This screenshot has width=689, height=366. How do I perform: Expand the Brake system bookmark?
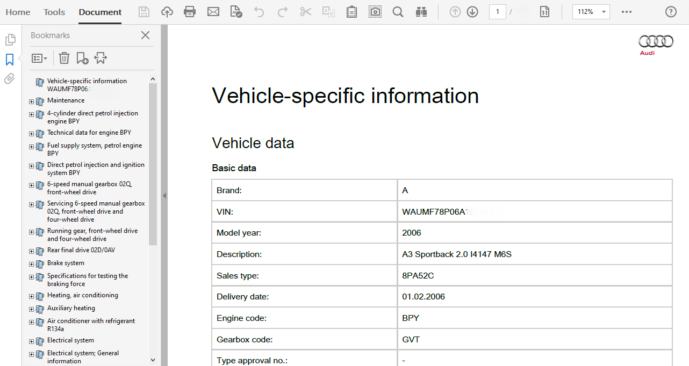[32, 264]
